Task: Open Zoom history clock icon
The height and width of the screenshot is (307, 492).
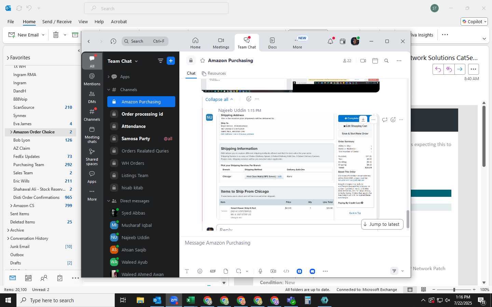Action: click(x=113, y=41)
